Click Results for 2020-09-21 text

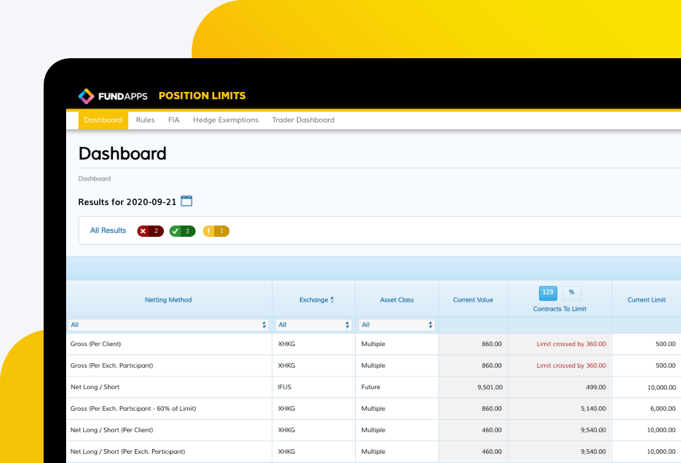pyautogui.click(x=127, y=202)
